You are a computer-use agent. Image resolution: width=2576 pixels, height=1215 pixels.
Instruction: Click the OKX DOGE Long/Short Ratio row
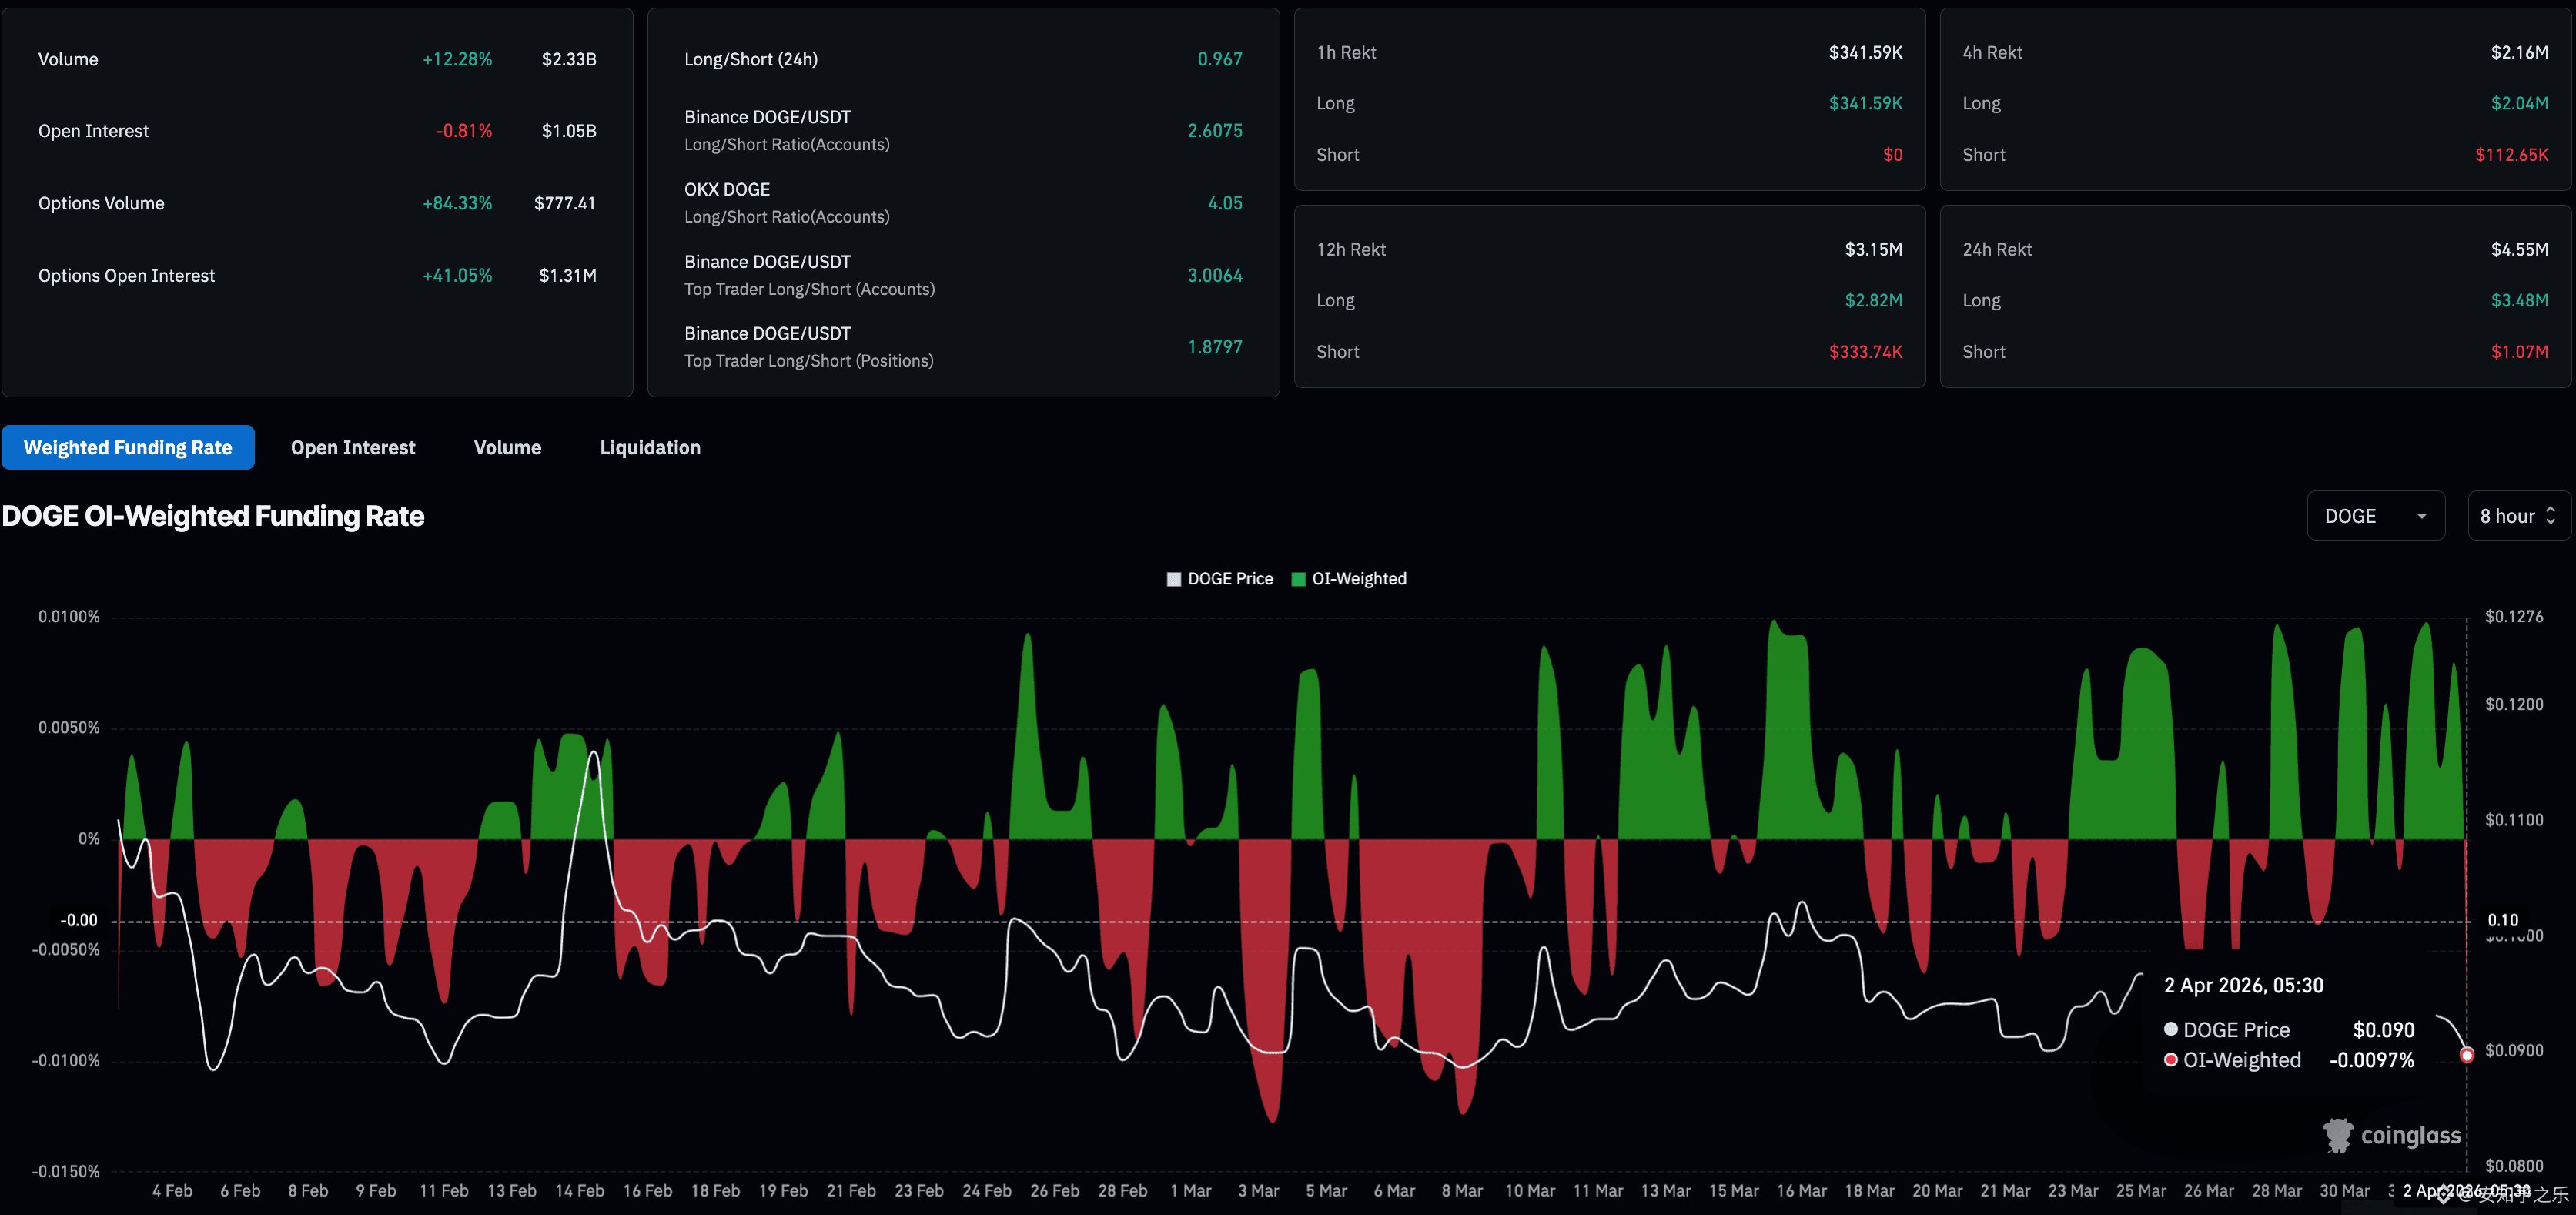click(786, 202)
